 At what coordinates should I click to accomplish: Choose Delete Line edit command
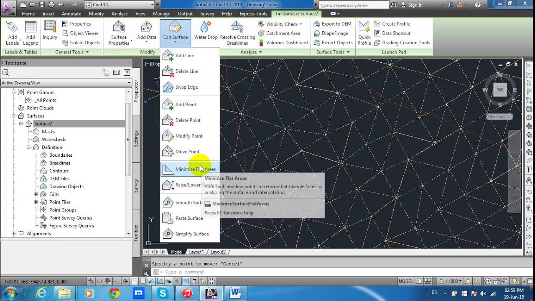coord(190,71)
